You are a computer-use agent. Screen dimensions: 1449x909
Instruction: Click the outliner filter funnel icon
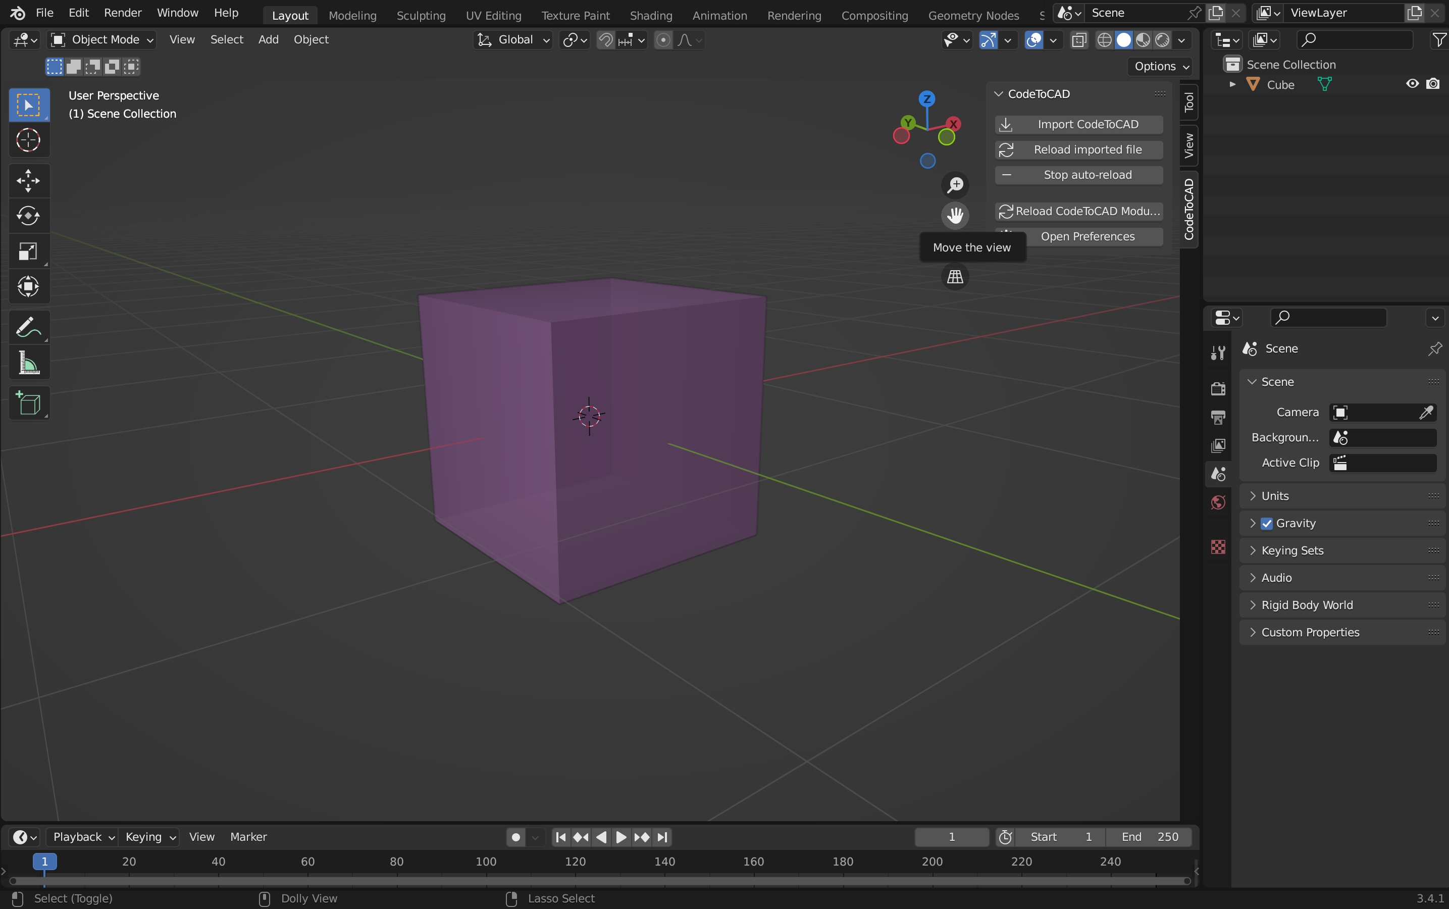pos(1438,40)
